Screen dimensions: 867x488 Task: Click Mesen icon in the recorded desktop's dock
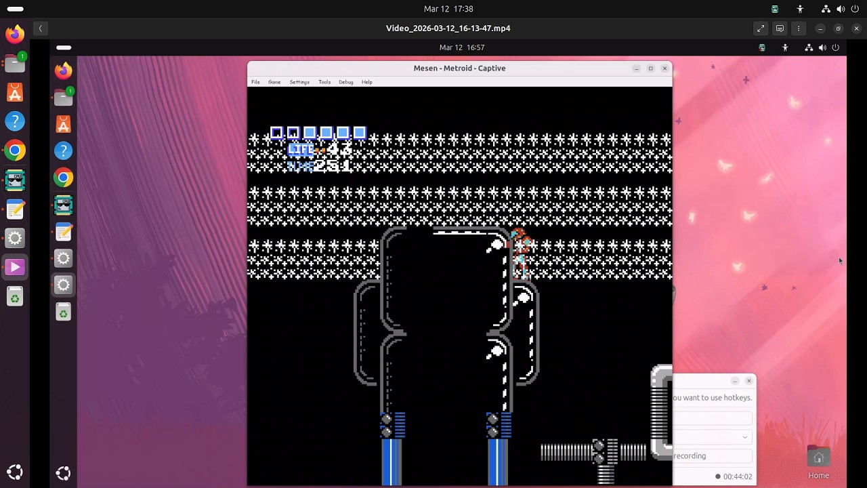(x=63, y=205)
